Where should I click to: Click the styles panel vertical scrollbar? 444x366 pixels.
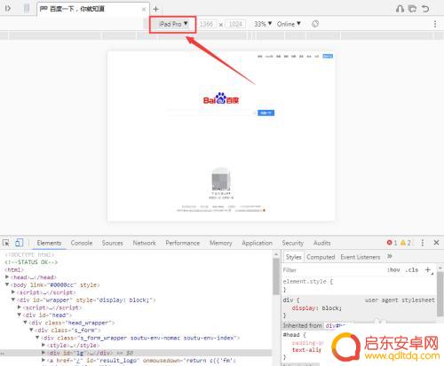coord(440,293)
